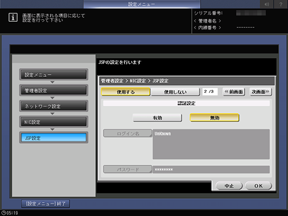Click the 2 /3 page indicator
This screenshot has width=288, height=216.
(x=210, y=92)
